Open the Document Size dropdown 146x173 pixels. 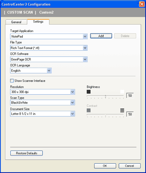tap(72, 114)
